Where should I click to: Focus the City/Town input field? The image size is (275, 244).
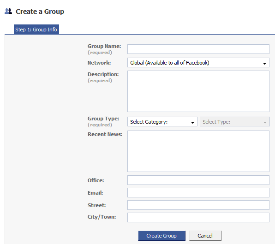[x=198, y=218]
